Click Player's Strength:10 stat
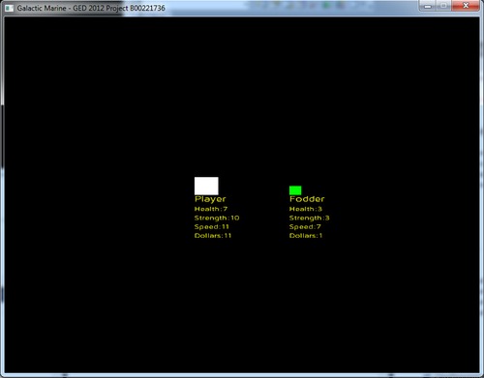Viewport: 484px width, 378px height. (x=217, y=218)
